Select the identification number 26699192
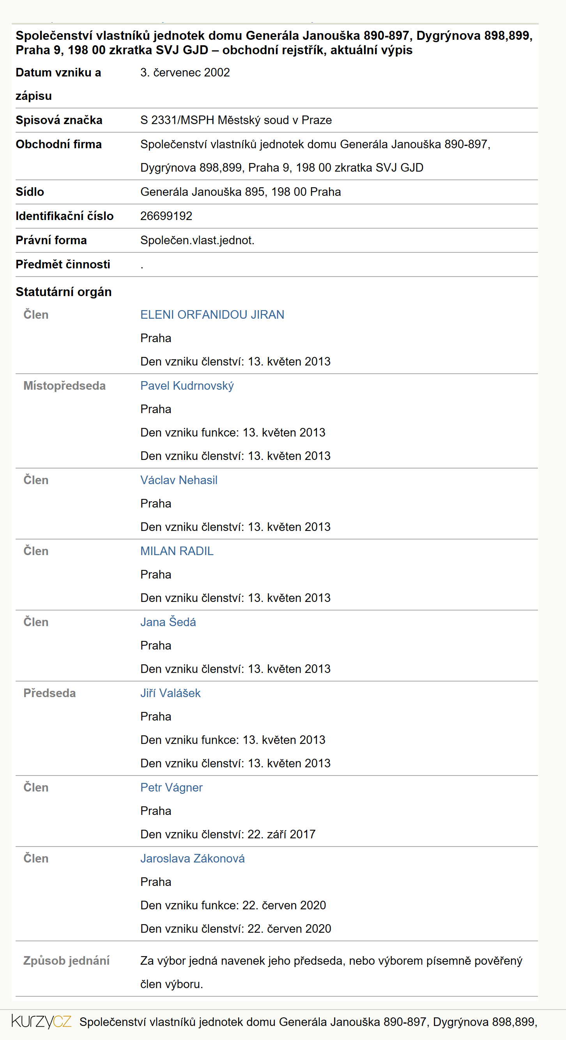Viewport: 566px width, 1040px height. pyautogui.click(x=166, y=216)
